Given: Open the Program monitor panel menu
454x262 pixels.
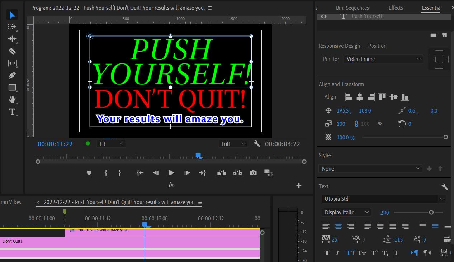Looking at the screenshot, I should pyautogui.click(x=210, y=8).
